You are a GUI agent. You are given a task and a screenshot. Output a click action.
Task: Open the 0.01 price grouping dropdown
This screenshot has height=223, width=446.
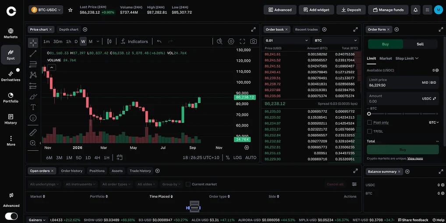coord(287,40)
